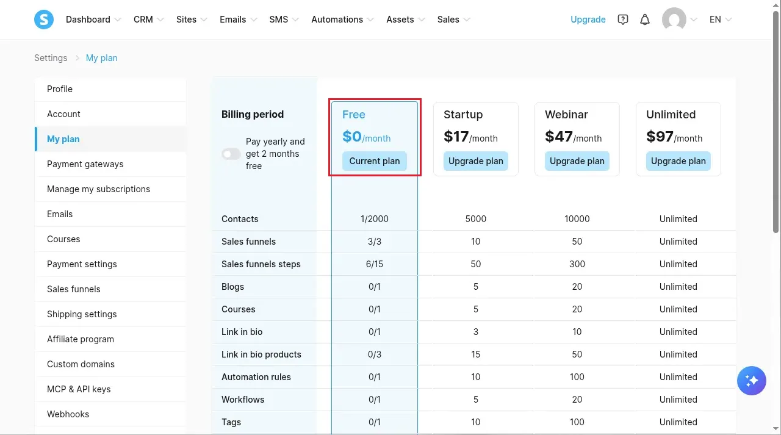781x435 pixels.
Task: Click the Systeme.io logo icon
Action: click(x=44, y=20)
